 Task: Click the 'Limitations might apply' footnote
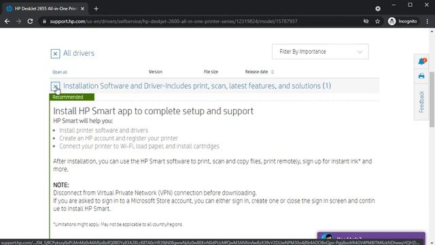pyautogui.click(x=118, y=225)
